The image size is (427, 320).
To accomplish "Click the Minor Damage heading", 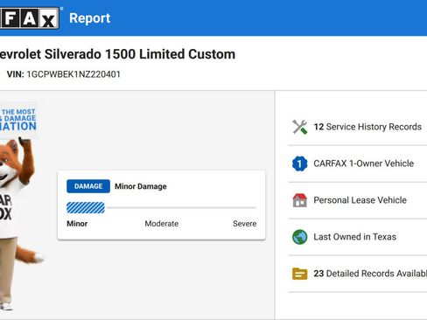I will click(141, 186).
